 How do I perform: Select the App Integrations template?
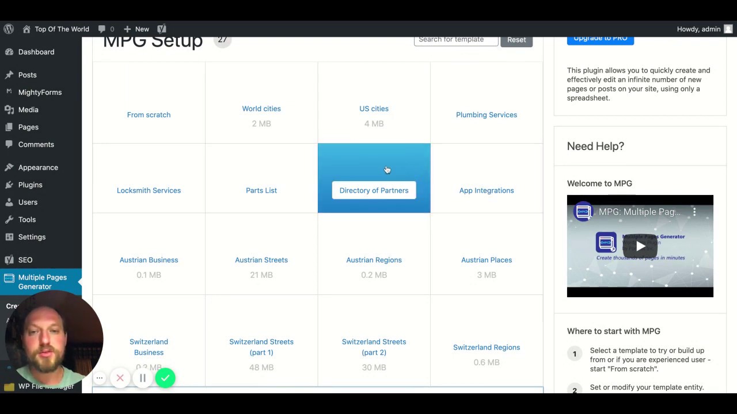487,190
